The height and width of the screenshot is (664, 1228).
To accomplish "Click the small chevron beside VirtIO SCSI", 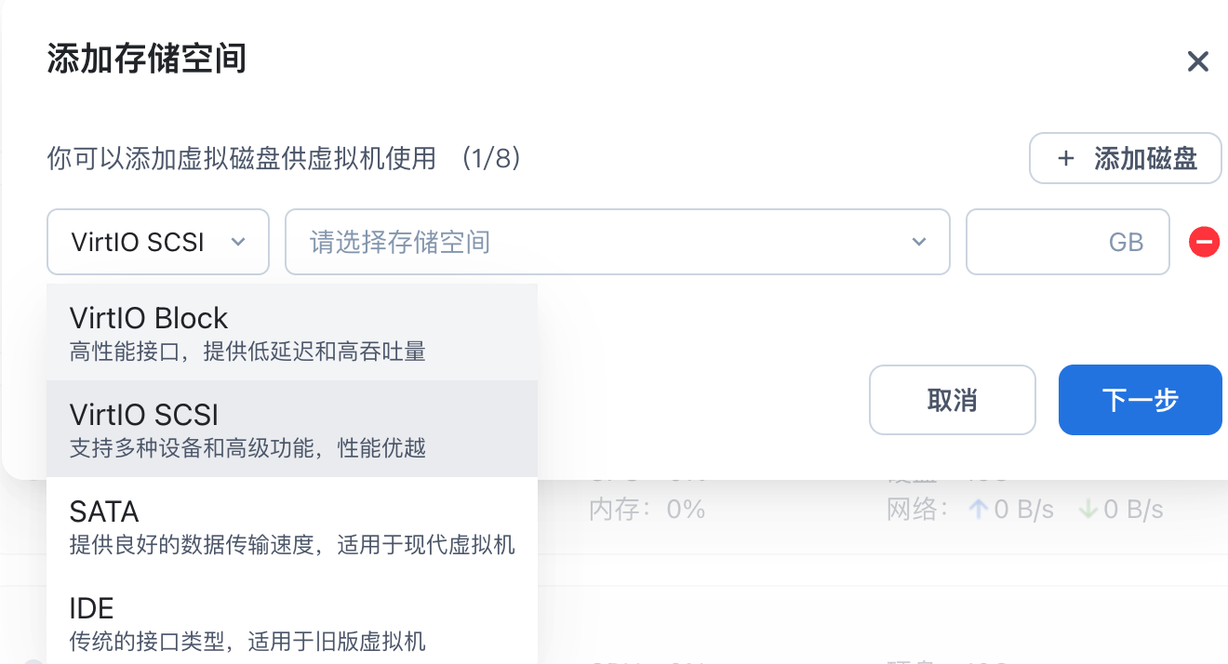I will [x=238, y=242].
